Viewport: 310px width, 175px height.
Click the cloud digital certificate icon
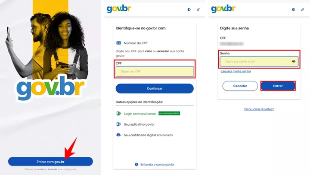coord(118,135)
